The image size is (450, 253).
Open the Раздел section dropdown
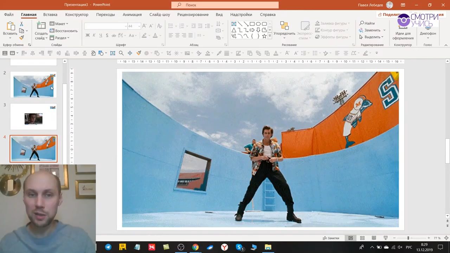point(60,38)
